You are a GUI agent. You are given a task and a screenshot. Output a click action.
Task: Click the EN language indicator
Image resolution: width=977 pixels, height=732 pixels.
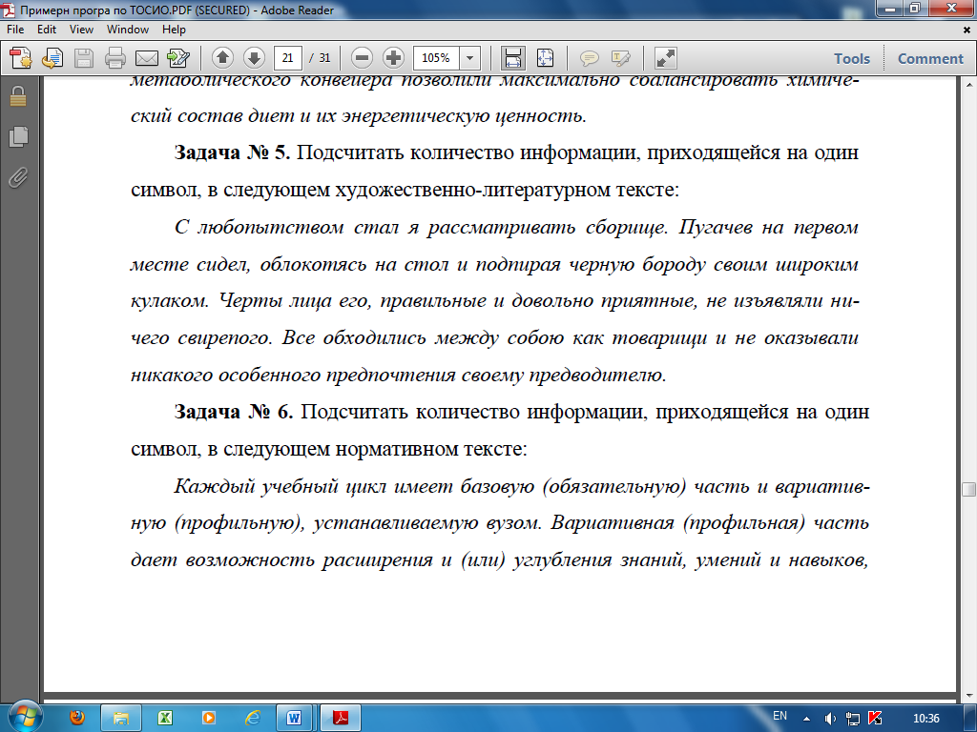[780, 716]
